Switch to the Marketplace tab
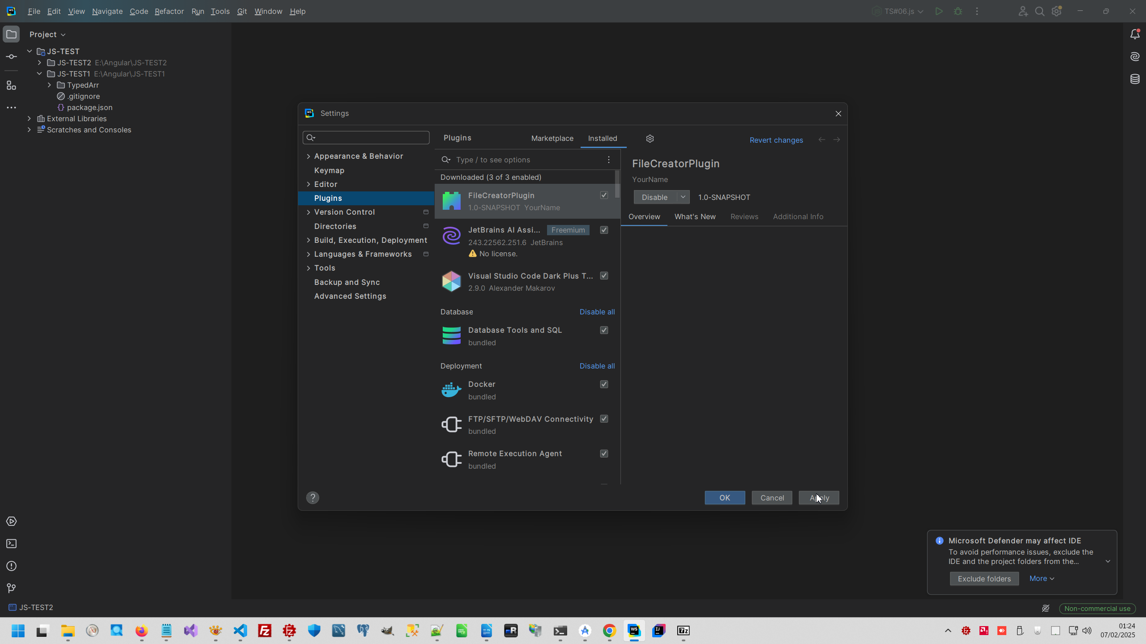 tap(552, 139)
